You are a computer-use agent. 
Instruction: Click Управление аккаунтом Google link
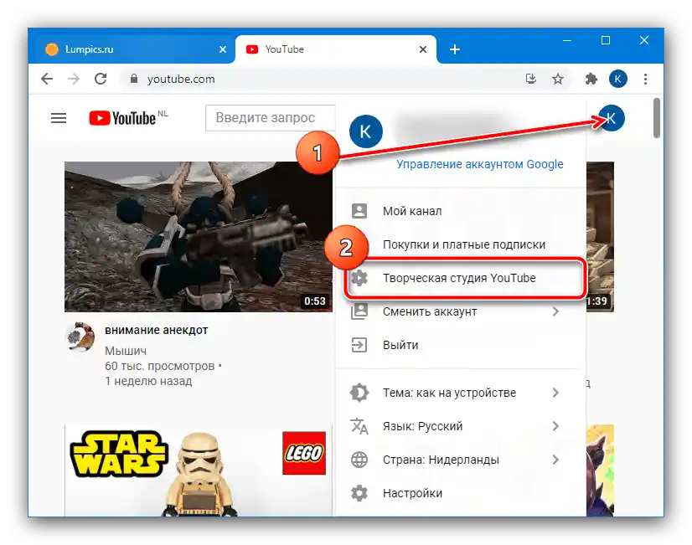tap(480, 164)
